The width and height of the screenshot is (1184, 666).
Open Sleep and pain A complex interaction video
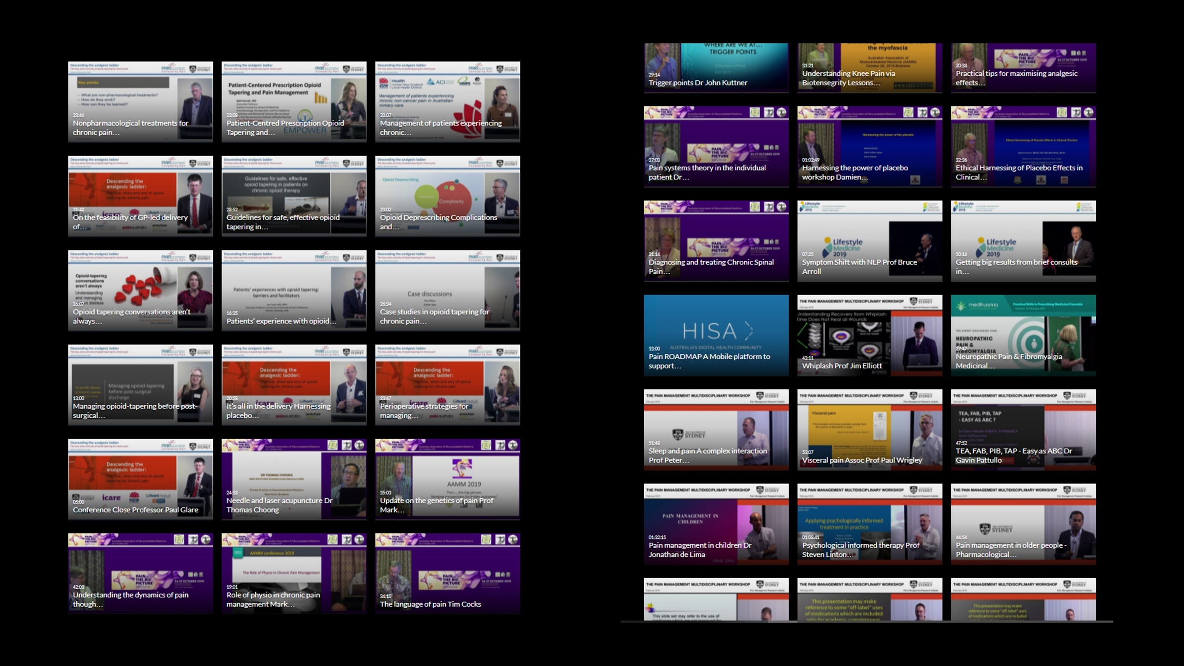(716, 430)
